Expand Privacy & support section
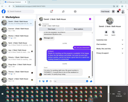Image resolution: width=128 pixels, height=102 pixels. point(110,53)
